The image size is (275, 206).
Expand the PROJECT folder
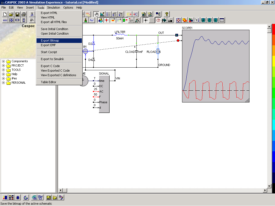[x=3, y=65]
